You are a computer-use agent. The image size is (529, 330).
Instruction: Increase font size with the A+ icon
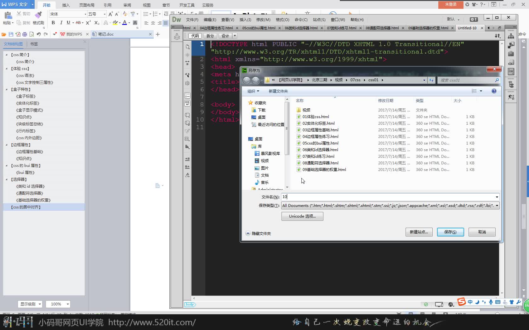click(111, 14)
